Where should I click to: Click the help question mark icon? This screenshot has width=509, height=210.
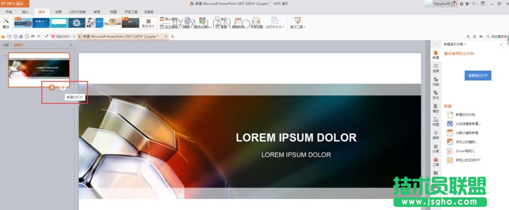pos(474,4)
